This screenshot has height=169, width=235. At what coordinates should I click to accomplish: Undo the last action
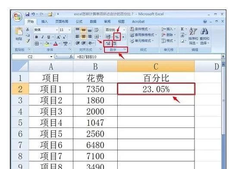(33, 14)
